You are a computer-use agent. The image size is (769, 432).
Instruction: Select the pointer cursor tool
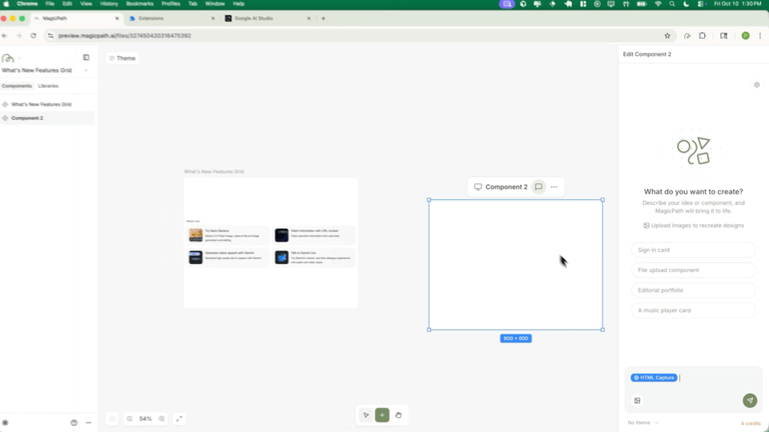pos(366,415)
